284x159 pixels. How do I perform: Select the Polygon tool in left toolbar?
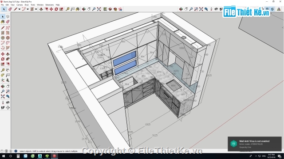click(x=8, y=38)
